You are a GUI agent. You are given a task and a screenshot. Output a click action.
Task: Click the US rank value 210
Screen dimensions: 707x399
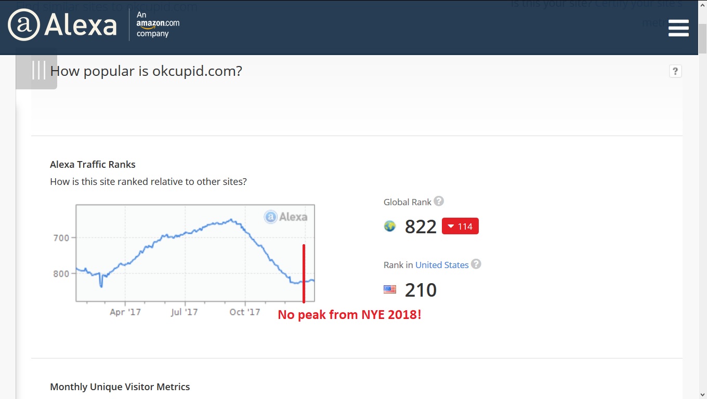[421, 290]
